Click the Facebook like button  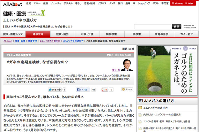pos(83,90)
